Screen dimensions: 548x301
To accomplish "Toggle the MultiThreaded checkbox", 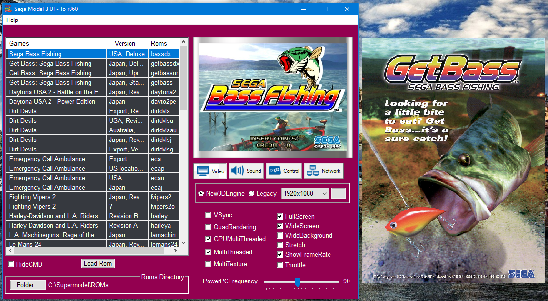I will tap(208, 252).
